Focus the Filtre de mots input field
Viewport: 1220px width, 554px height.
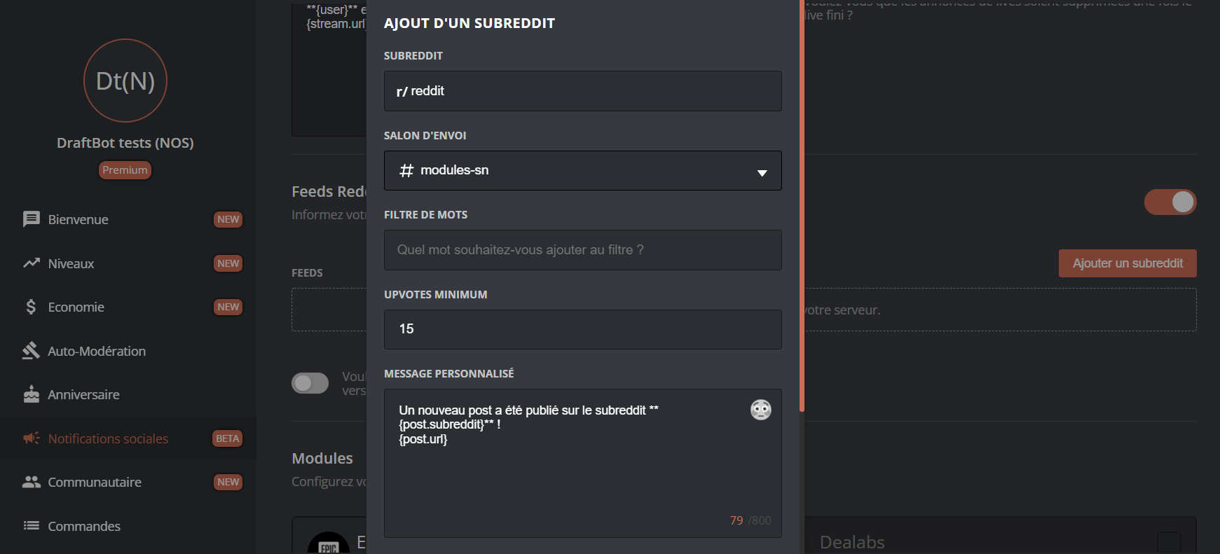[x=582, y=250]
